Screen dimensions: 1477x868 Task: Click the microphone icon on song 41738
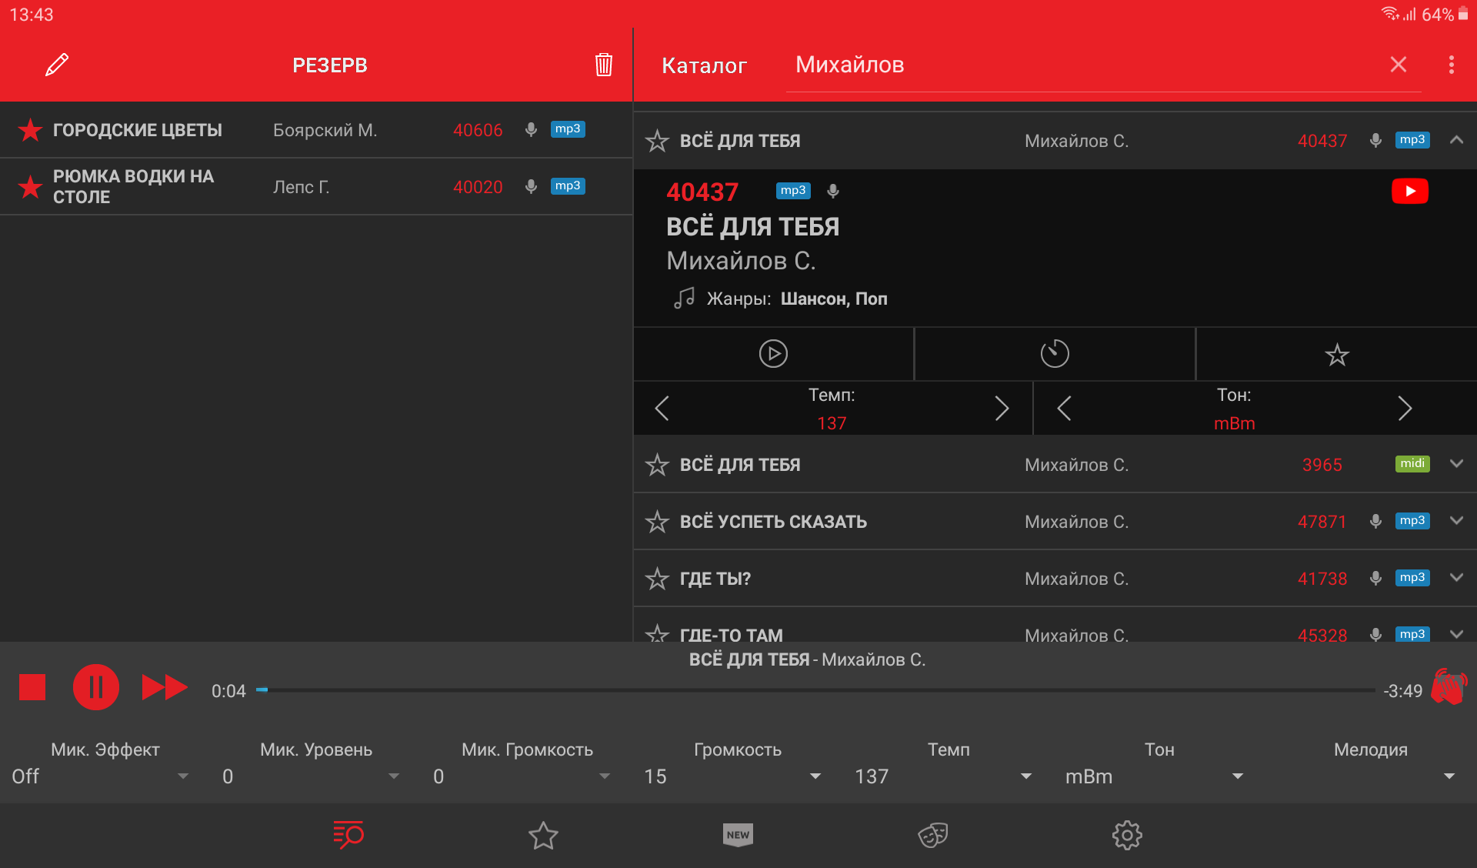pos(1375,578)
